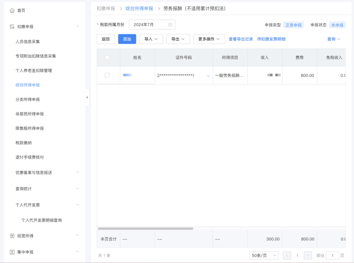Go to next page arrow in pagination

coord(308,255)
